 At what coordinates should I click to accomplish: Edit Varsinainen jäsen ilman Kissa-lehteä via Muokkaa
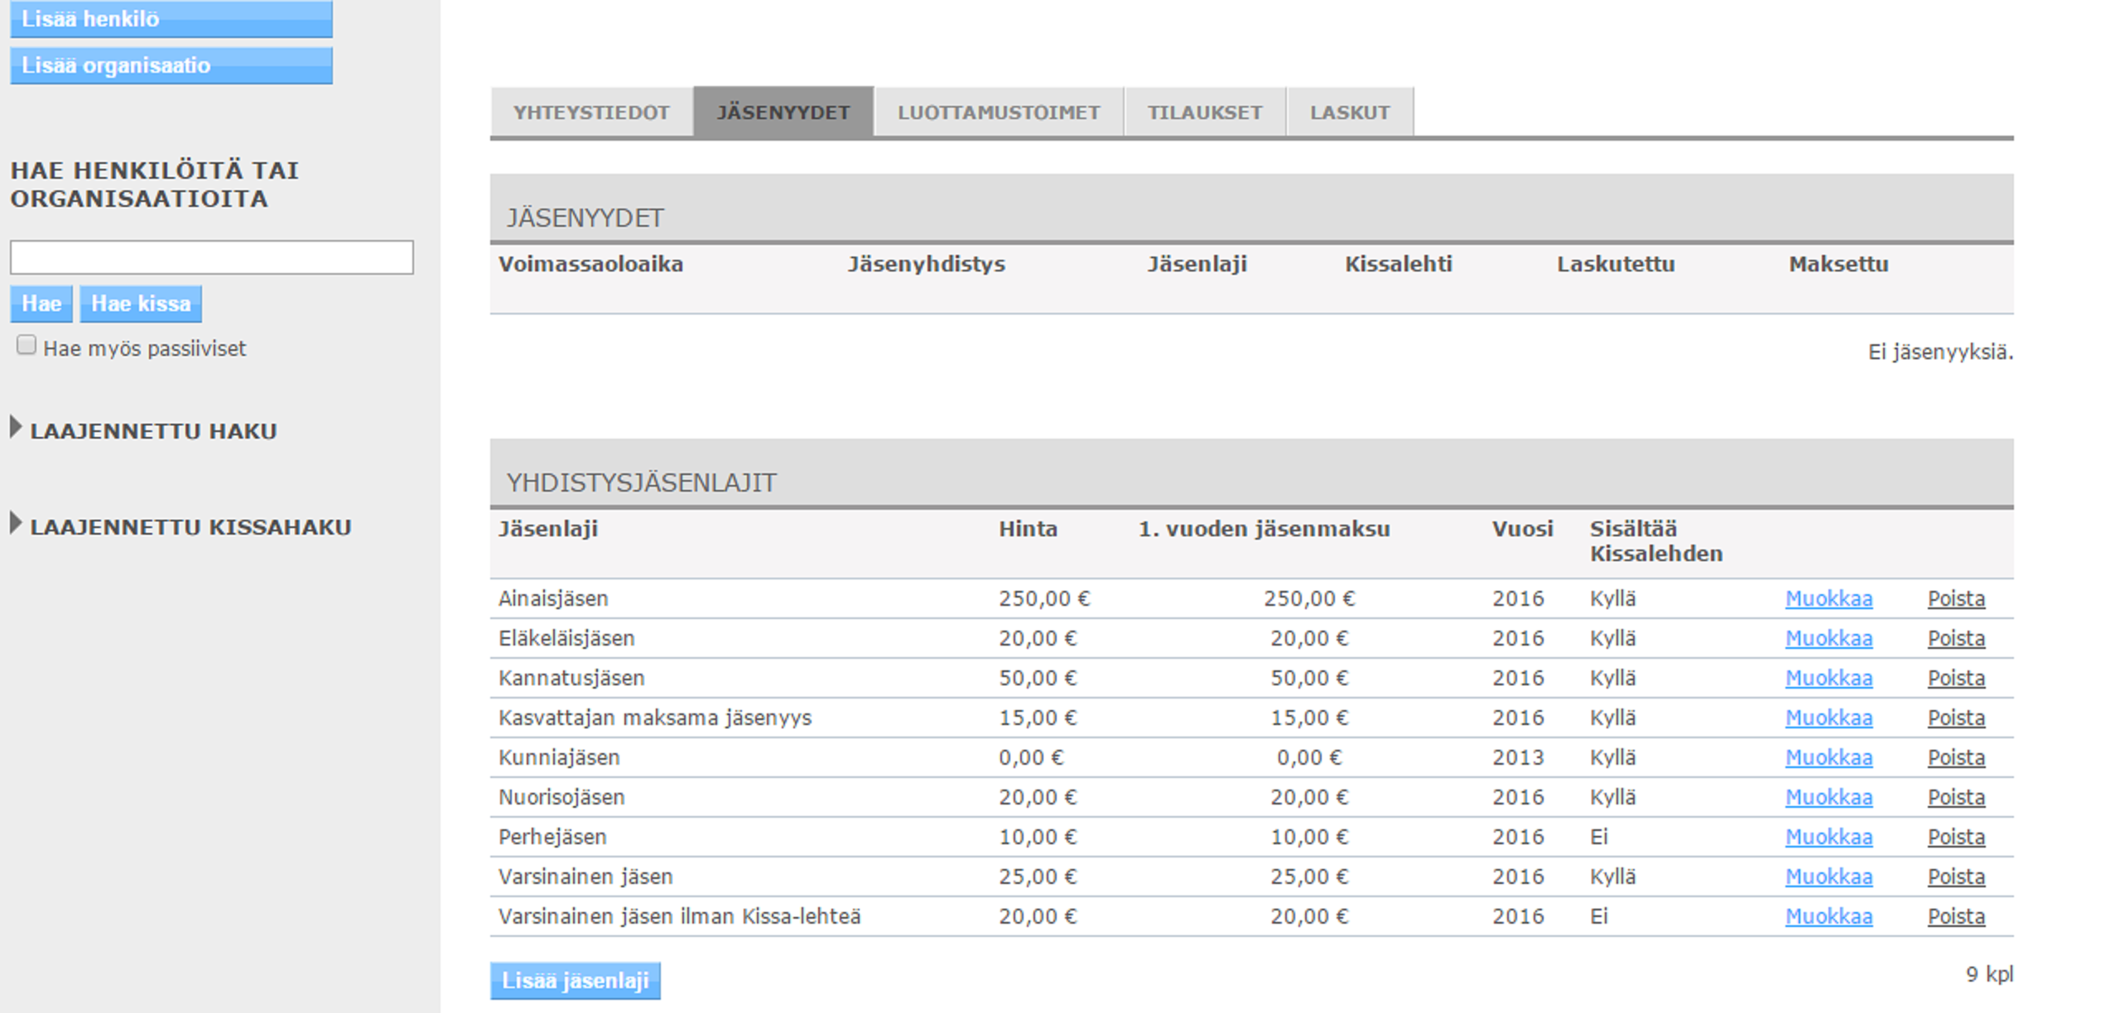[x=1828, y=916]
